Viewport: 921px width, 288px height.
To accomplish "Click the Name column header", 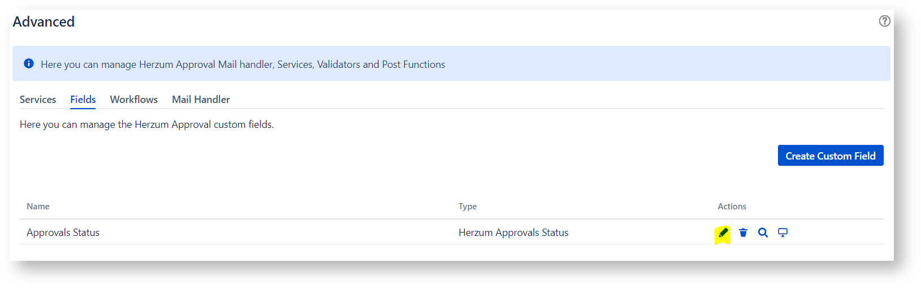I will click(38, 207).
